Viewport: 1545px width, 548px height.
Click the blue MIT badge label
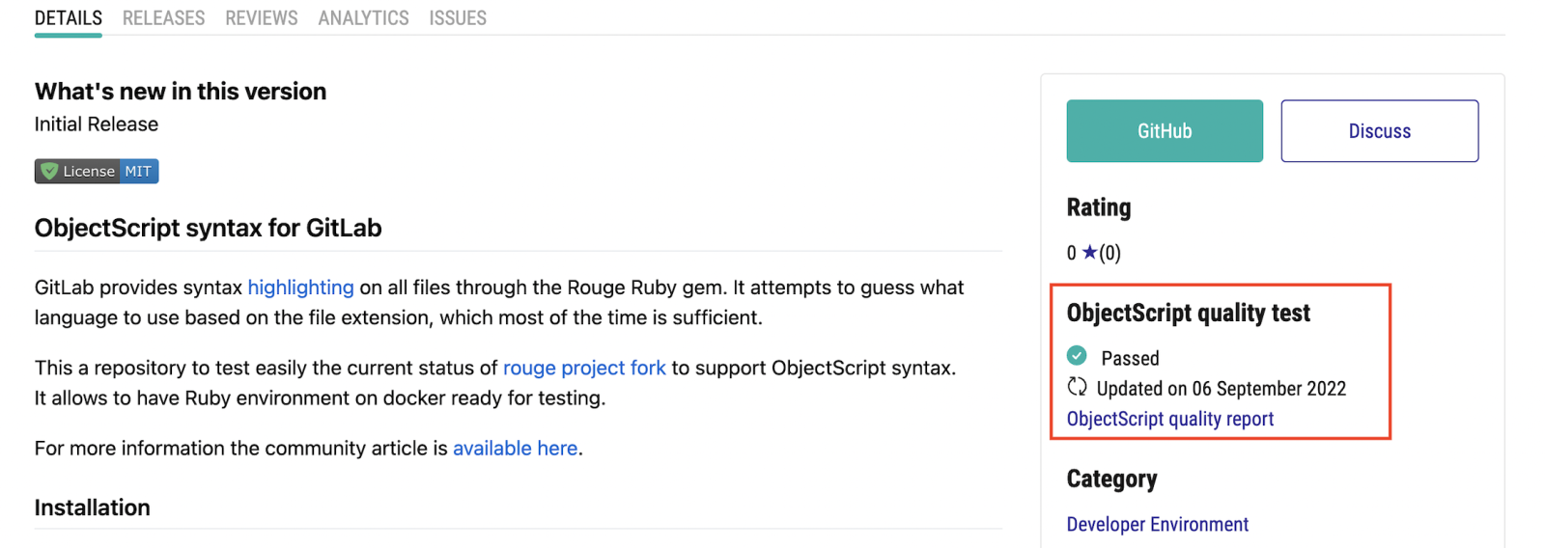click(x=138, y=172)
